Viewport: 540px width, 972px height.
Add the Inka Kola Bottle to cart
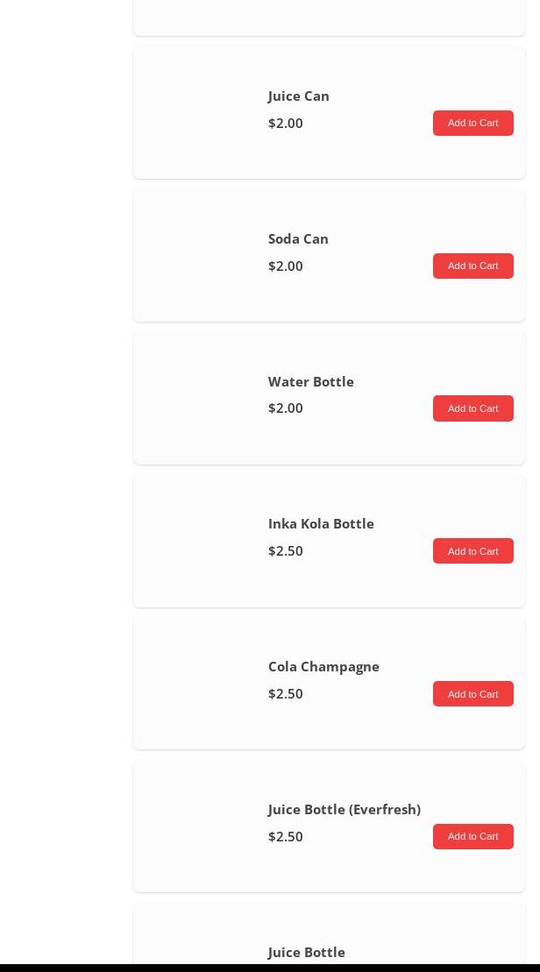pyautogui.click(x=473, y=551)
